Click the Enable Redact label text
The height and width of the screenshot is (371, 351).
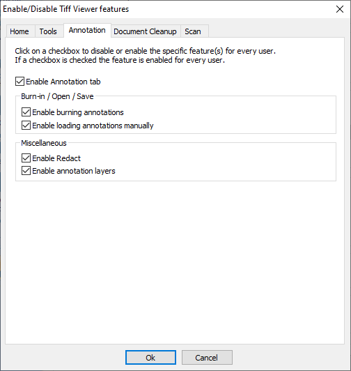(56, 158)
